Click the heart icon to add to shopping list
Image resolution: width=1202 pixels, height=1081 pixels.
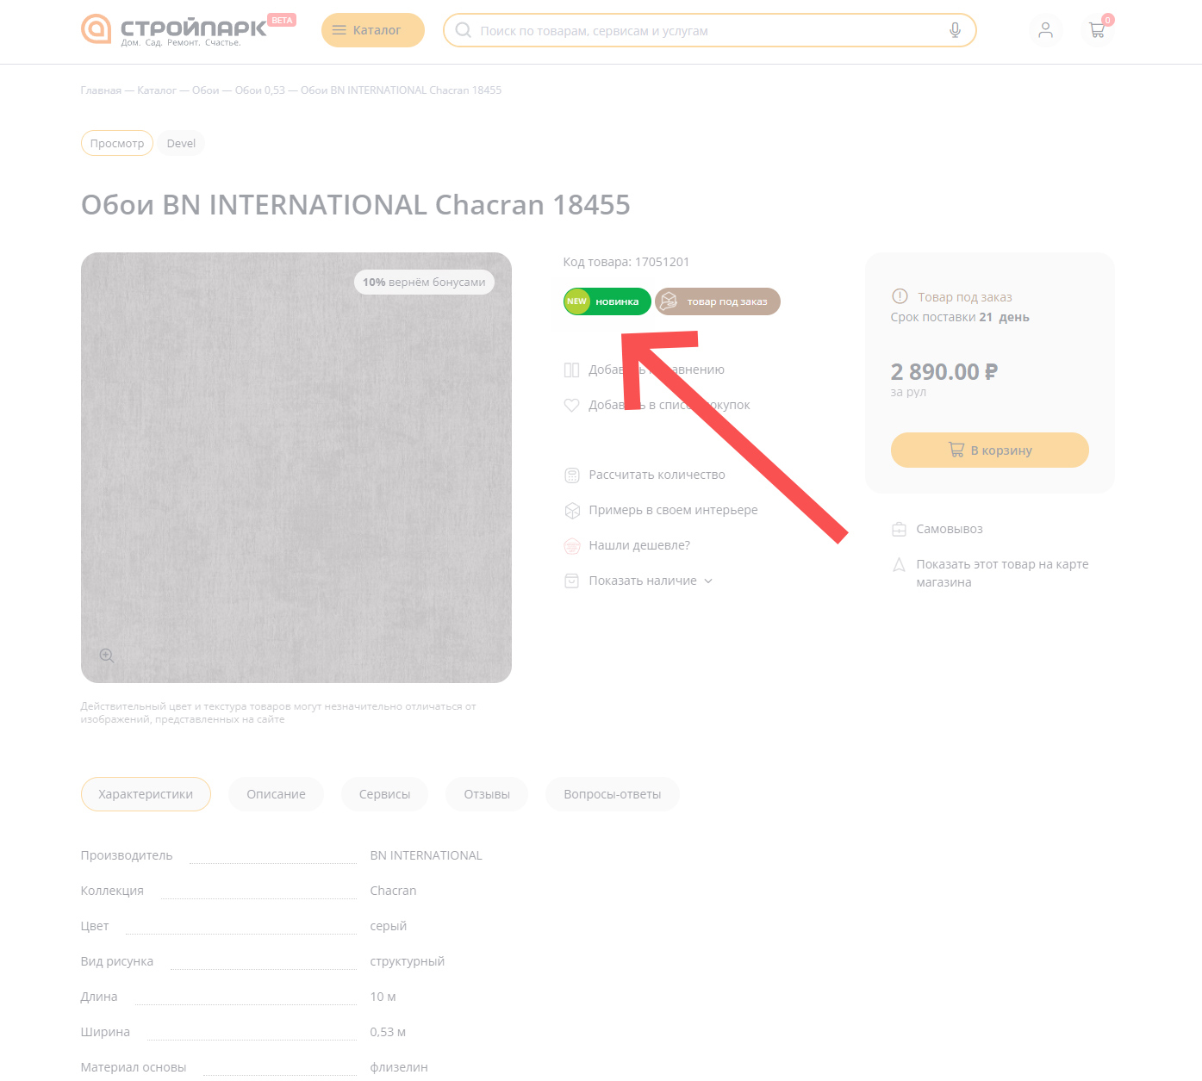tap(571, 405)
